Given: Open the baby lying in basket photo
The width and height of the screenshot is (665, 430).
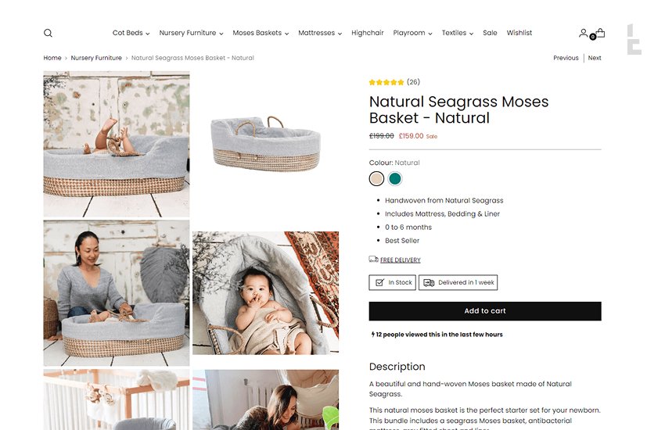Looking at the screenshot, I should [265, 292].
